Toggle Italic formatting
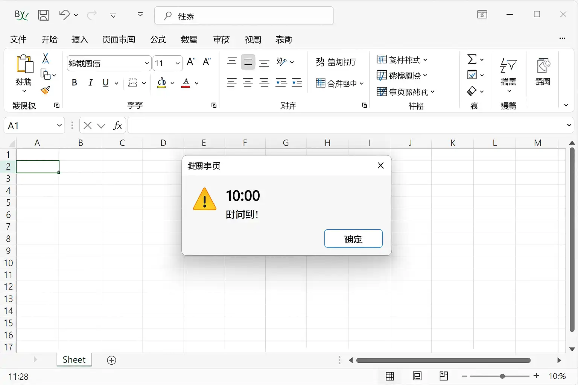Viewport: 578px width, 385px height. pyautogui.click(x=90, y=83)
